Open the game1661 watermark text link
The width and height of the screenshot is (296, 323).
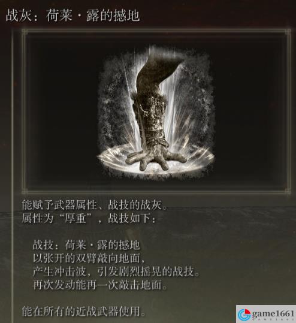pyautogui.click(x=273, y=314)
